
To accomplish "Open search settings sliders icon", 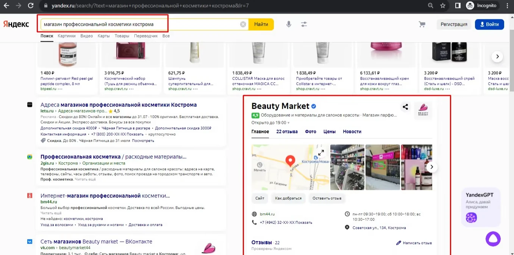I will (x=304, y=24).
